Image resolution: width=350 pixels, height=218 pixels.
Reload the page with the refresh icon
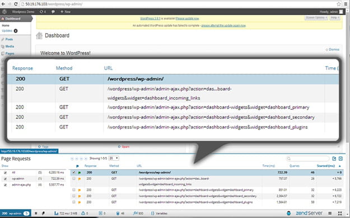tap(16, 4)
